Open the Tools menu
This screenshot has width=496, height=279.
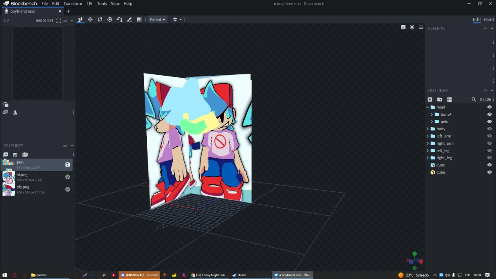coord(102,4)
